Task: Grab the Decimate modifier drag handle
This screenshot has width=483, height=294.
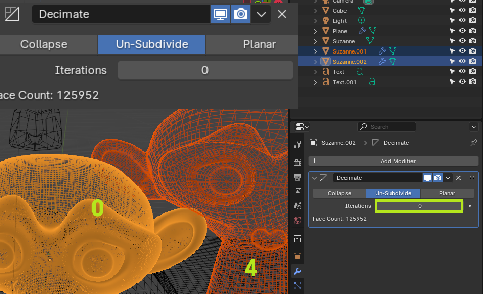Action: 473,178
